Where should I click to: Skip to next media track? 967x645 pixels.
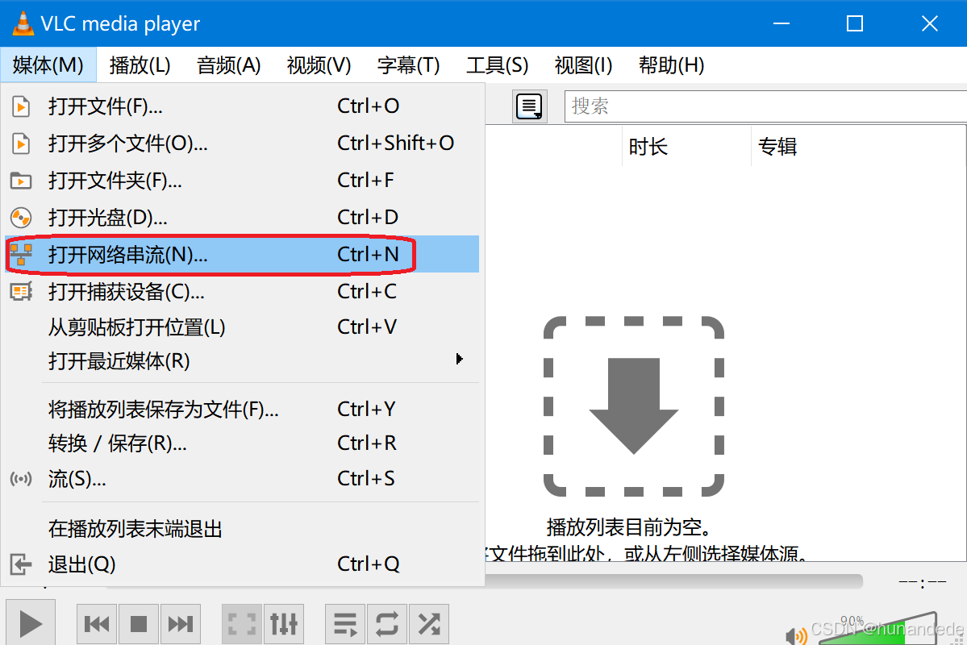point(181,624)
